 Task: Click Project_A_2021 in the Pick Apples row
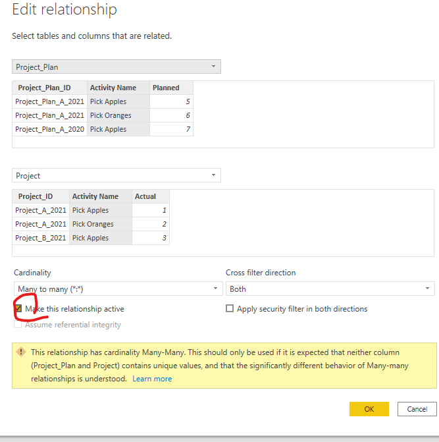tap(41, 210)
